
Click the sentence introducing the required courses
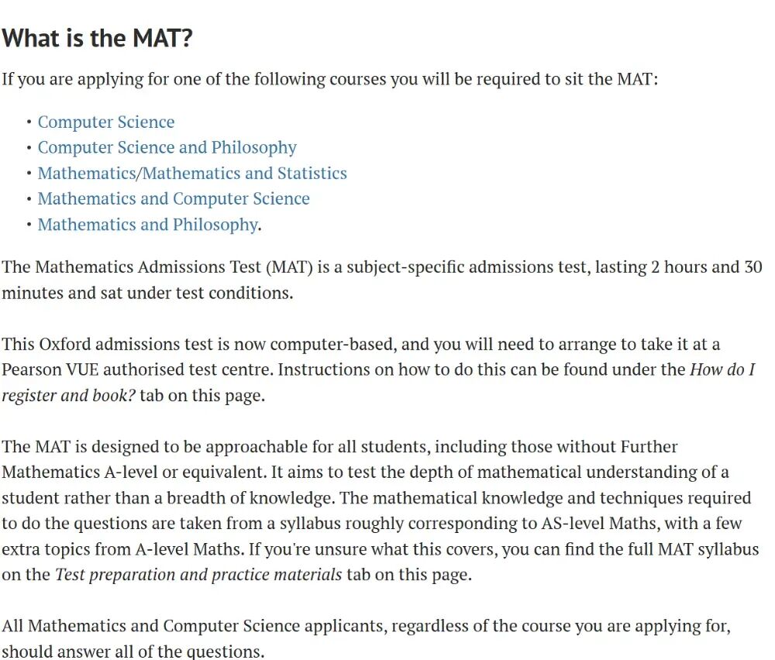329,80
